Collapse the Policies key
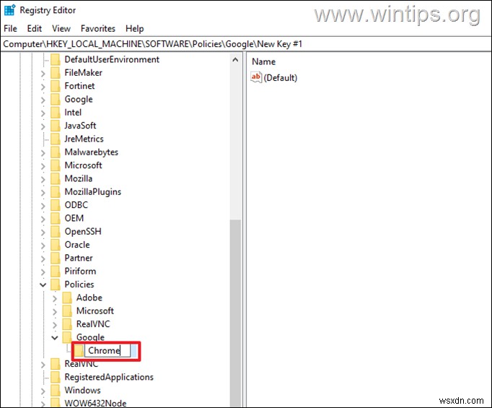This screenshot has height=408, width=492. coord(43,285)
